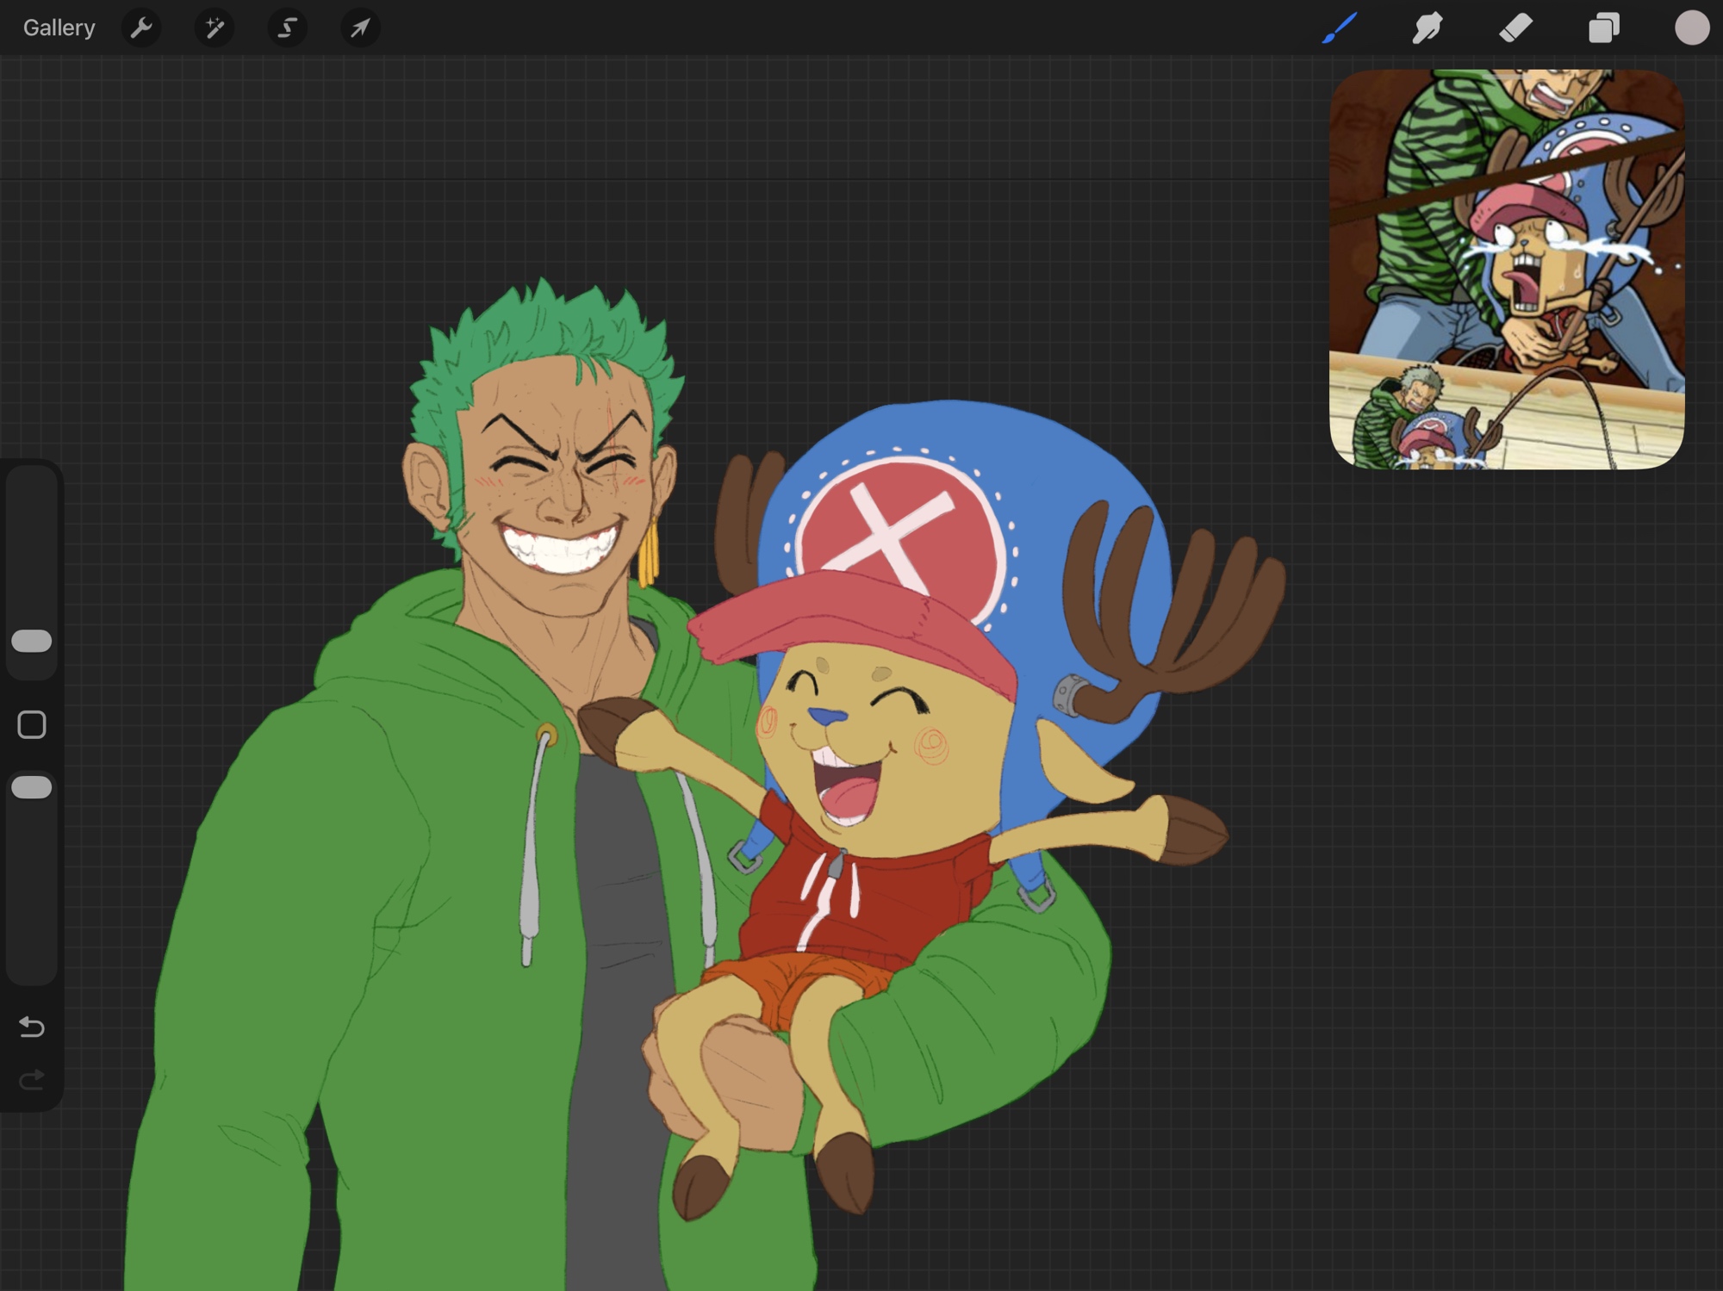This screenshot has height=1291, width=1723.
Task: Open the Gallery view
Action: [x=59, y=28]
